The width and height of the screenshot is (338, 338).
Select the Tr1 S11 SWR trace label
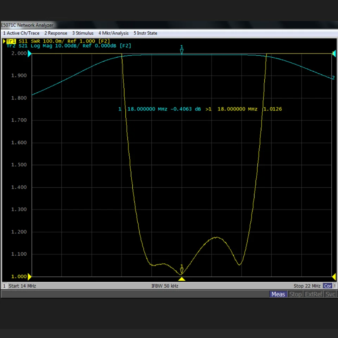point(58,41)
